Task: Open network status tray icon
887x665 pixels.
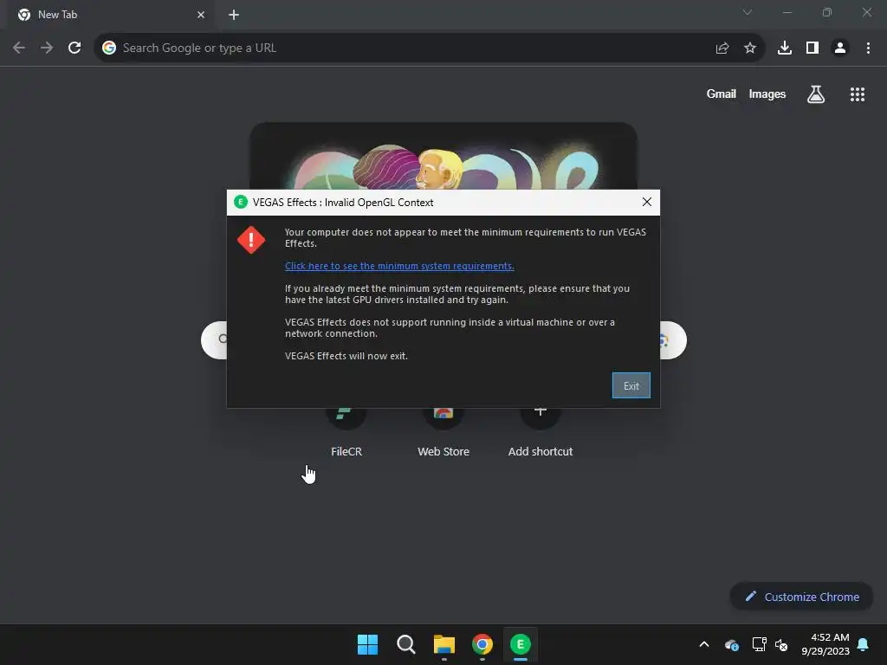Action: click(x=759, y=644)
